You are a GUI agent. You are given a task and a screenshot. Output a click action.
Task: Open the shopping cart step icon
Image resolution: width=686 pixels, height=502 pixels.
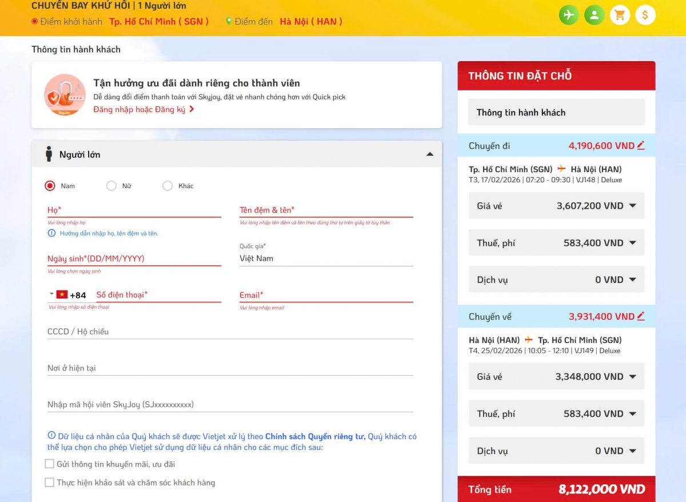(620, 15)
